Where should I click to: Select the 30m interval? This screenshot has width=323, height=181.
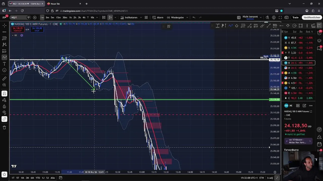click(x=65, y=17)
